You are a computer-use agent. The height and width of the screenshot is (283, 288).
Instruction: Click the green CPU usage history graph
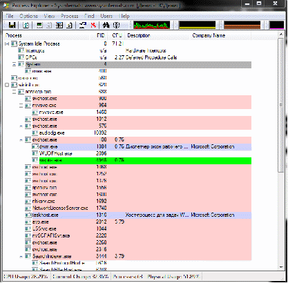(x=152, y=25)
